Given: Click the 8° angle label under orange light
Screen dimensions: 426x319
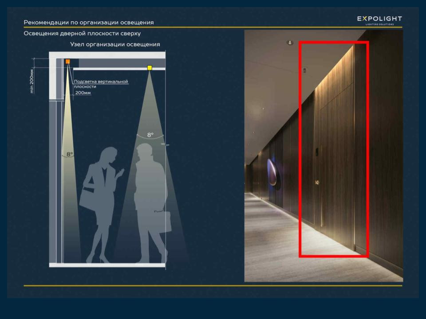Looking at the screenshot, I should pyautogui.click(x=69, y=154).
